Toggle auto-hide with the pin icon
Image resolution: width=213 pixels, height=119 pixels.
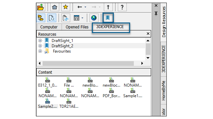coord(156,14)
